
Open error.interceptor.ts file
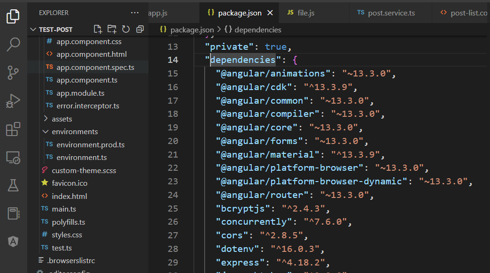88,106
